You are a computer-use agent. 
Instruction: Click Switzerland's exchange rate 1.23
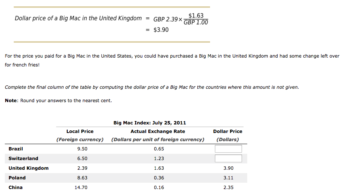coord(159,159)
